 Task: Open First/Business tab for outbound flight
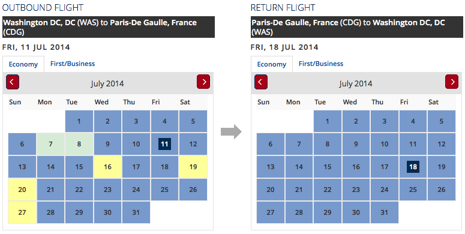(73, 64)
